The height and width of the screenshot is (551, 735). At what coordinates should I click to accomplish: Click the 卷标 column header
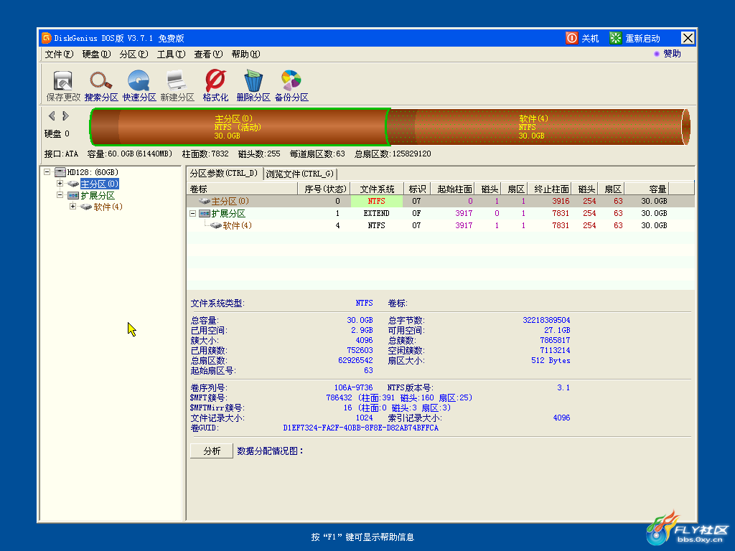coord(243,189)
